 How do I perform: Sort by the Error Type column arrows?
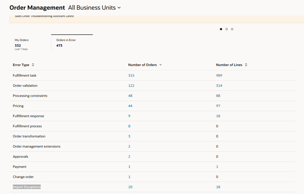[33, 65]
